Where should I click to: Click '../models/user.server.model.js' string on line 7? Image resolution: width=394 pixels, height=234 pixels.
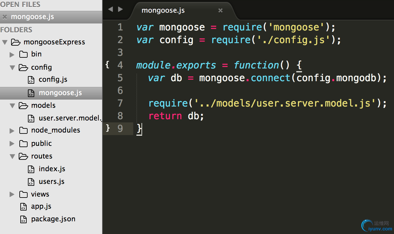[286, 103]
